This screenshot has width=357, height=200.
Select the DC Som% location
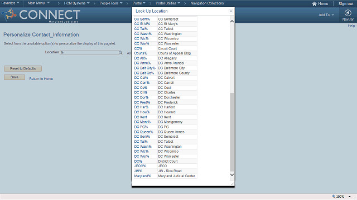click(142, 137)
